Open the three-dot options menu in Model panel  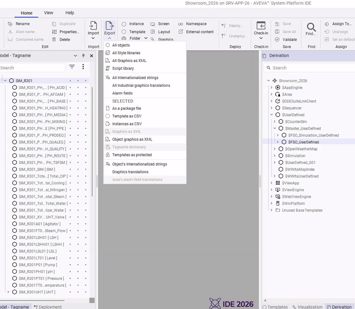[x=83, y=67]
